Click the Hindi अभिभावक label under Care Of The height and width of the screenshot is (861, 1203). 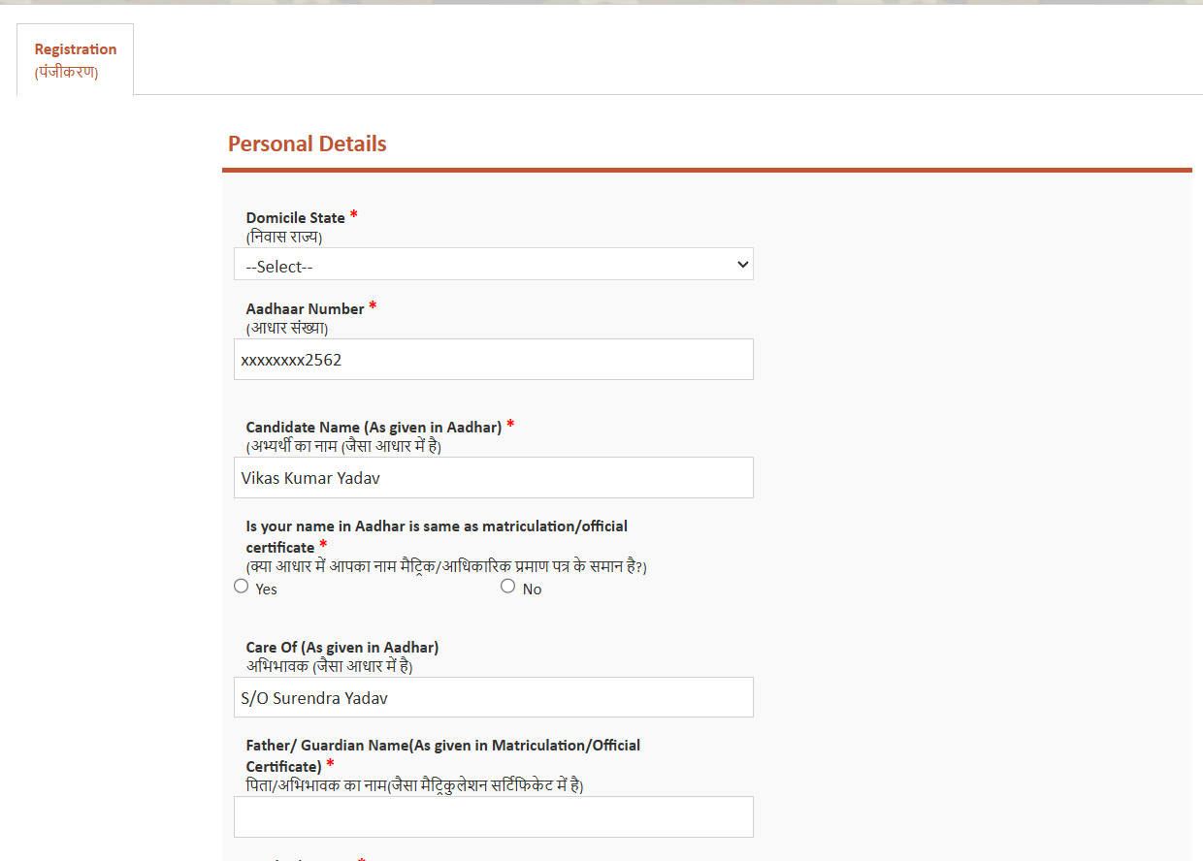[x=330, y=666]
